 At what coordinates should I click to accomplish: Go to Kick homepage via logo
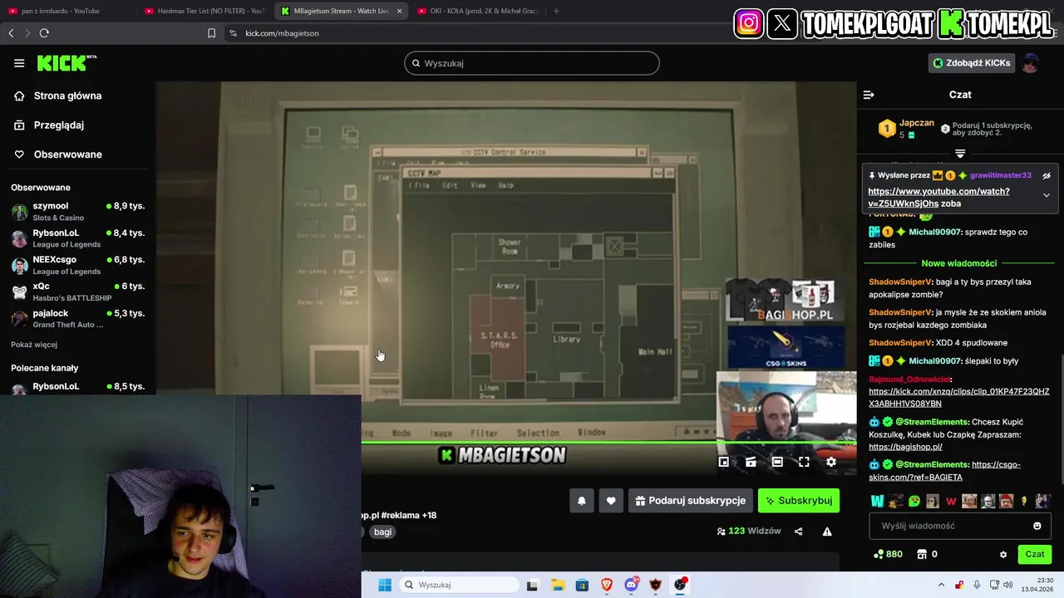(66, 63)
